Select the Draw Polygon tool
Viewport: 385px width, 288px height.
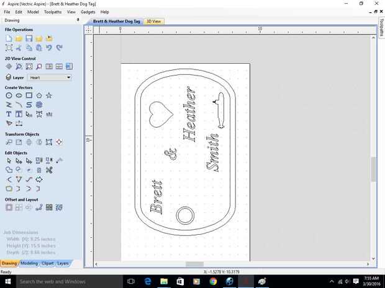click(39, 95)
